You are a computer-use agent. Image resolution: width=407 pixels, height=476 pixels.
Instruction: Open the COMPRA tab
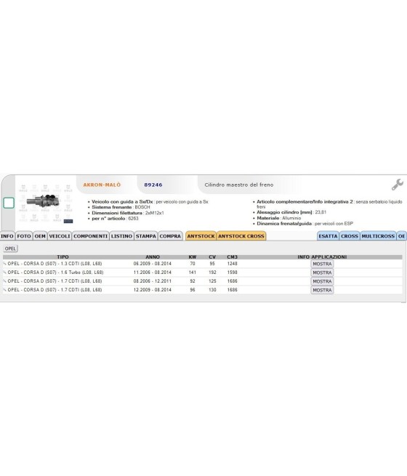(x=170, y=236)
